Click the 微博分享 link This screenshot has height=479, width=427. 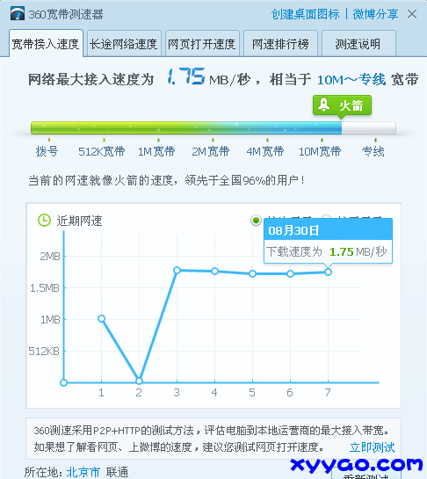(x=375, y=14)
